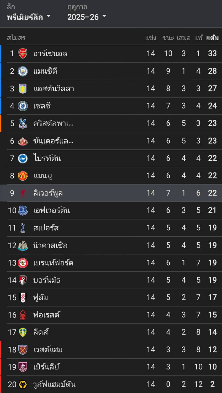Open the ลิเวอร์พูล team link
This screenshot has width=222, height=393.
(48, 193)
